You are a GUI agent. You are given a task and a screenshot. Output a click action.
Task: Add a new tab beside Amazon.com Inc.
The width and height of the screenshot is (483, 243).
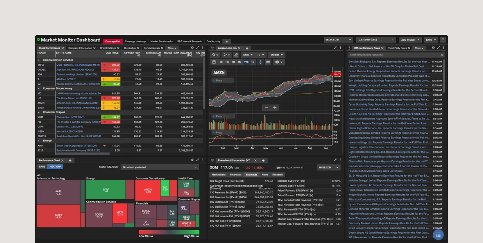click(x=247, y=48)
